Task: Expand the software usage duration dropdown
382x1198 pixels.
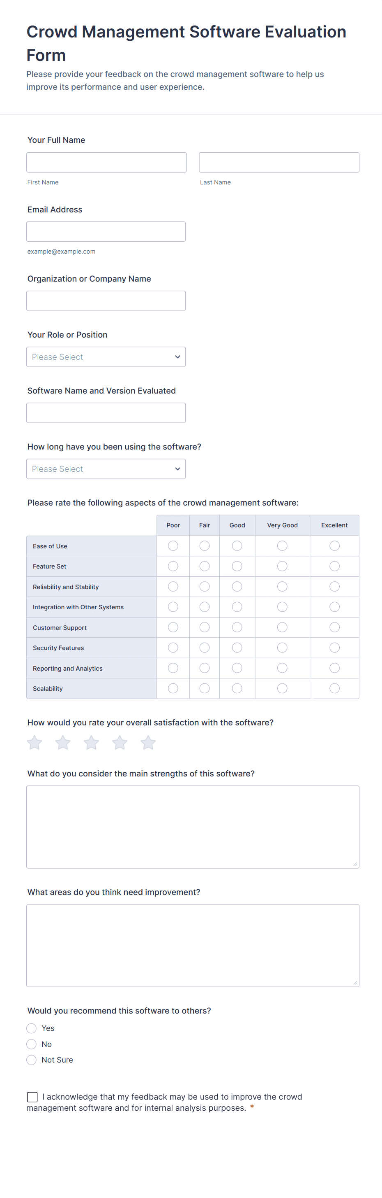Action: click(x=106, y=469)
